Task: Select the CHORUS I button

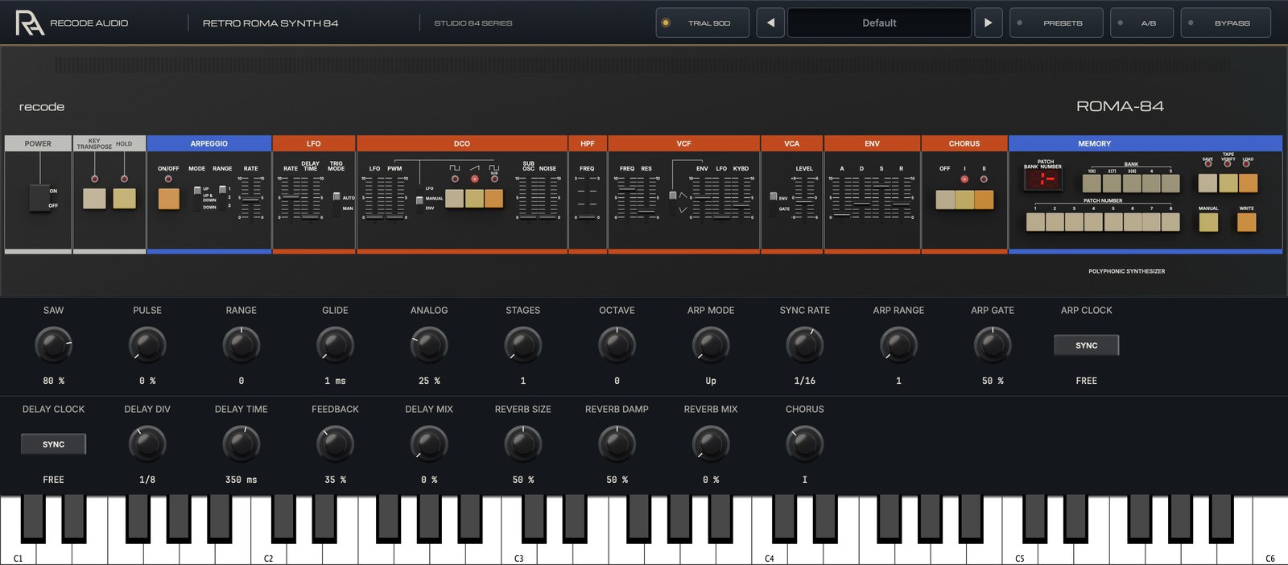Action: point(964,200)
